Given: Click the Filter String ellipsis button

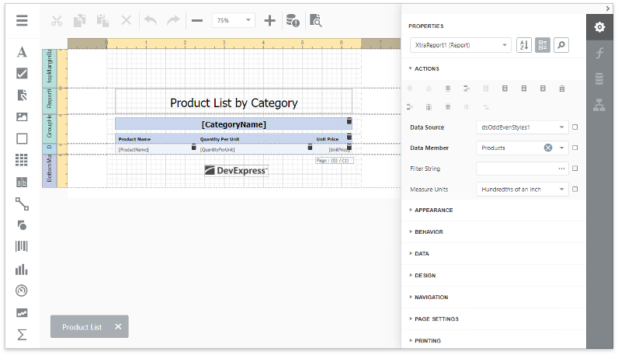Looking at the screenshot, I should click(561, 169).
